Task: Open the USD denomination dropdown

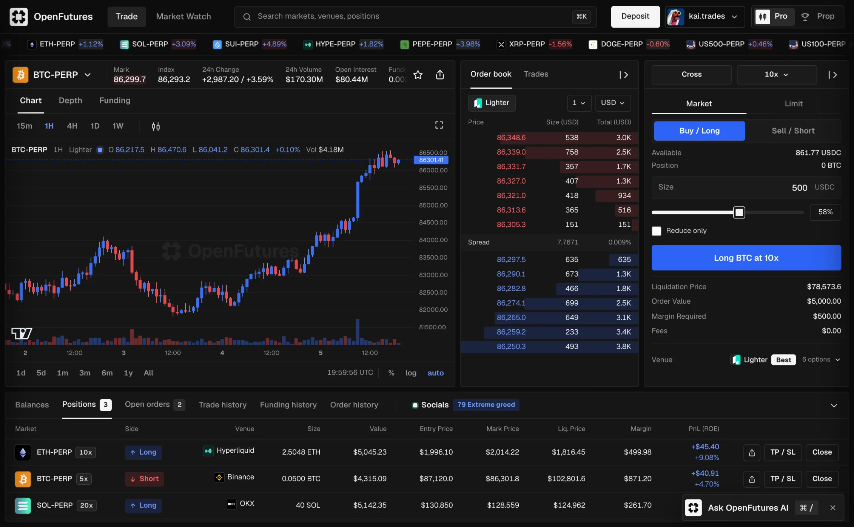Action: pyautogui.click(x=613, y=103)
